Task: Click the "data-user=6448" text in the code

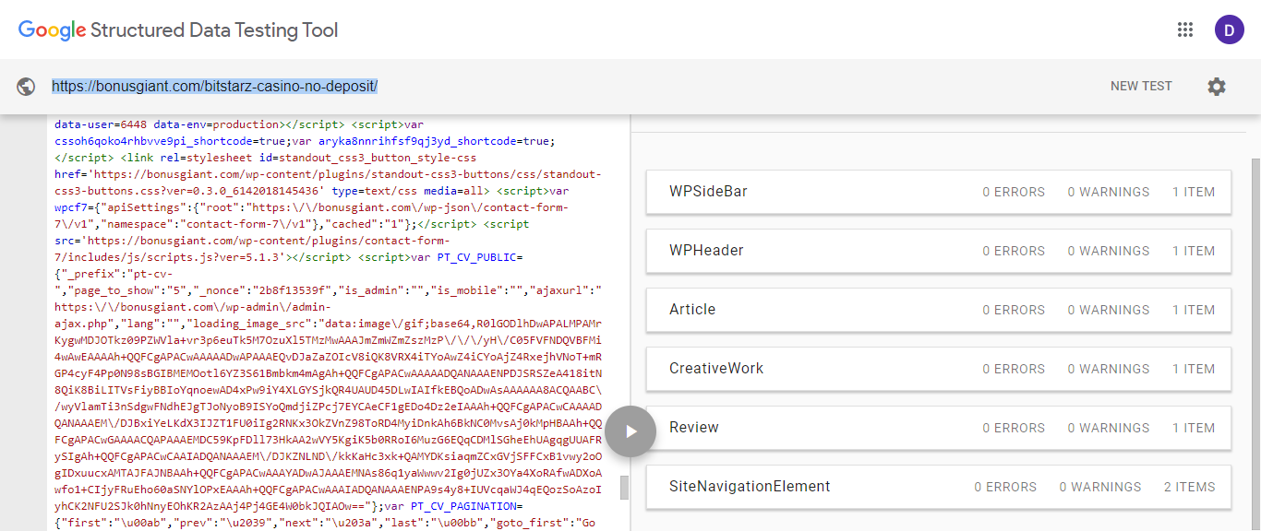Action: click(101, 124)
